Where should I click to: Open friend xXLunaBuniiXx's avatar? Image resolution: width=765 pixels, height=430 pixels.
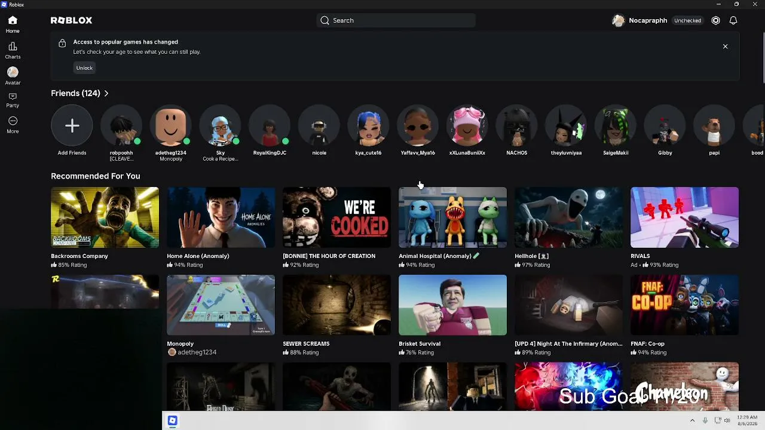[x=467, y=125]
